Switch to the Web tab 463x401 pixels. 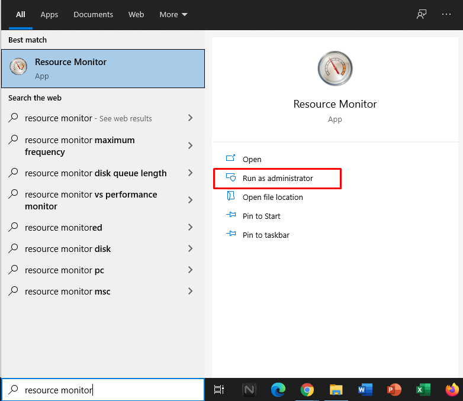point(136,14)
